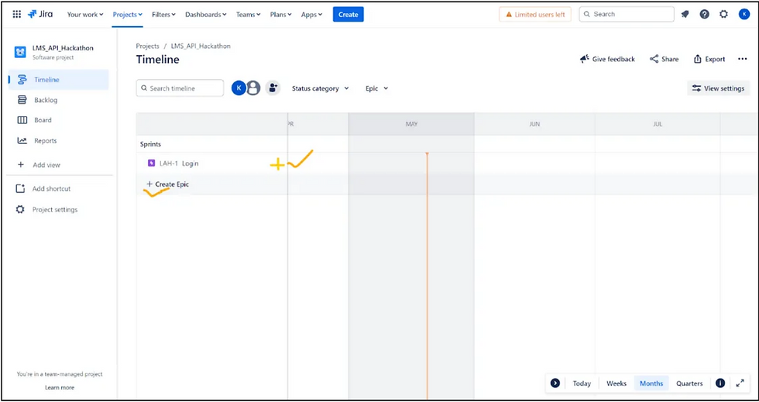The height and width of the screenshot is (402, 759).
Task: Click the Timeline icon in sidebar
Action: pyautogui.click(x=22, y=80)
